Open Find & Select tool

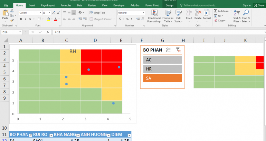click(x=246, y=16)
